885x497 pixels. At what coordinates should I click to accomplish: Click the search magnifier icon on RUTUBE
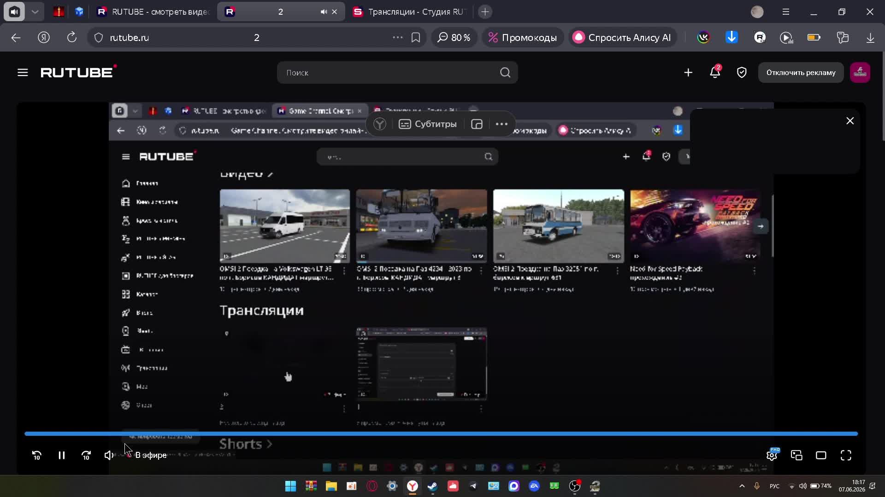pos(505,73)
